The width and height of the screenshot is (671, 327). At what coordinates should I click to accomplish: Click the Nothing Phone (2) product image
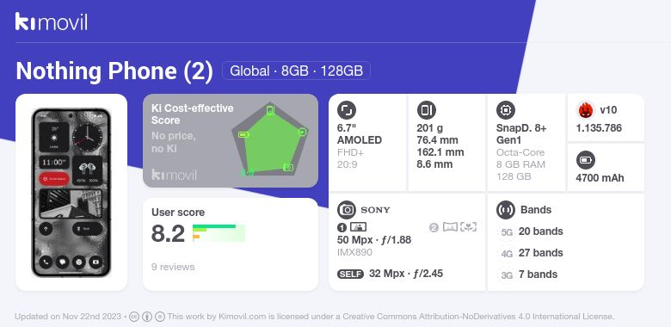[x=71, y=193]
